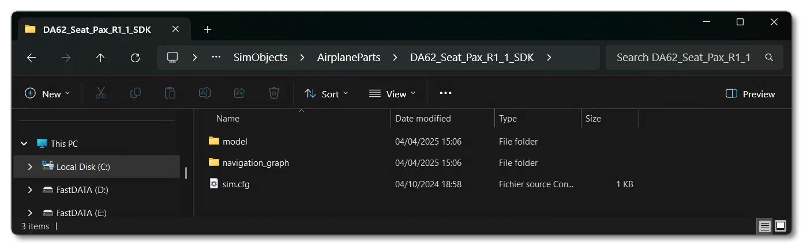Screen dimensions: 803x246
Task: Toggle the Preview pane
Action: pos(751,94)
